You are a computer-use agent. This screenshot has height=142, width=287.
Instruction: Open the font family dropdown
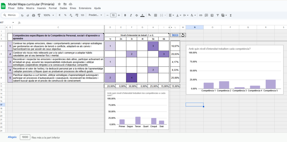95,15
